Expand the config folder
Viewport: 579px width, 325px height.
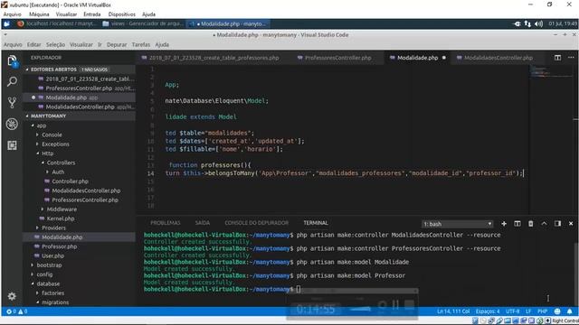click(44, 274)
